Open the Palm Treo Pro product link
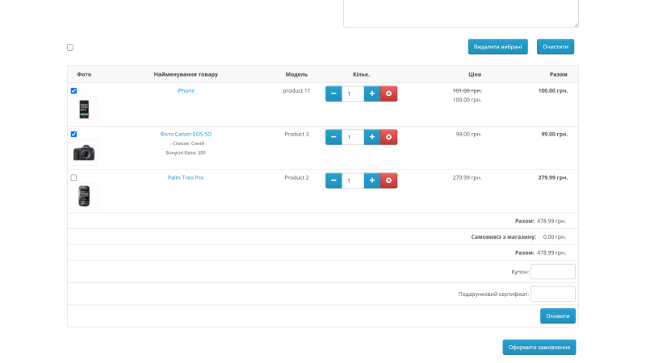Viewport: 646px width, 363px height. 186,177
